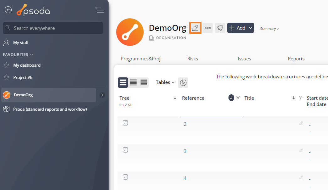This screenshot has height=190, width=328.
Task: Open reference 2 link
Action: pos(185,124)
